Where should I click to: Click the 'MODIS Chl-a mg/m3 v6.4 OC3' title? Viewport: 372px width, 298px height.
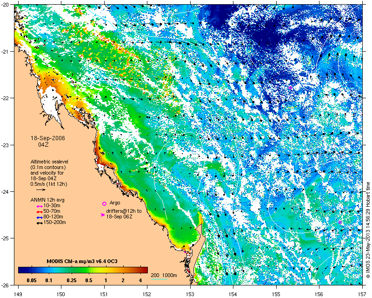[x=82, y=262]
